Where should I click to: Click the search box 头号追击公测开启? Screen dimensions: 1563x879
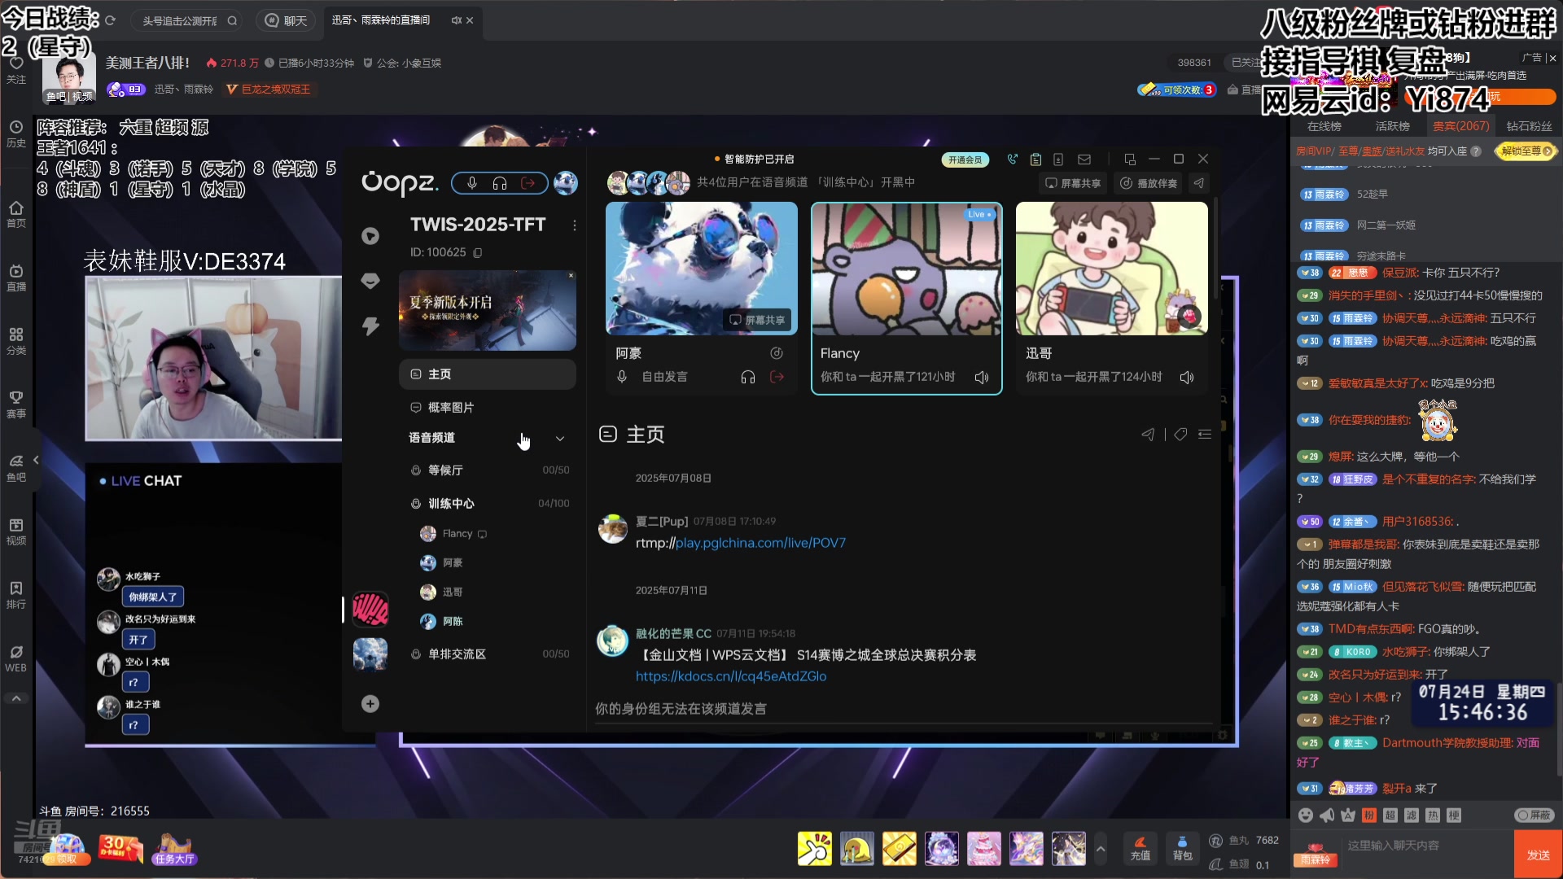coord(187,20)
